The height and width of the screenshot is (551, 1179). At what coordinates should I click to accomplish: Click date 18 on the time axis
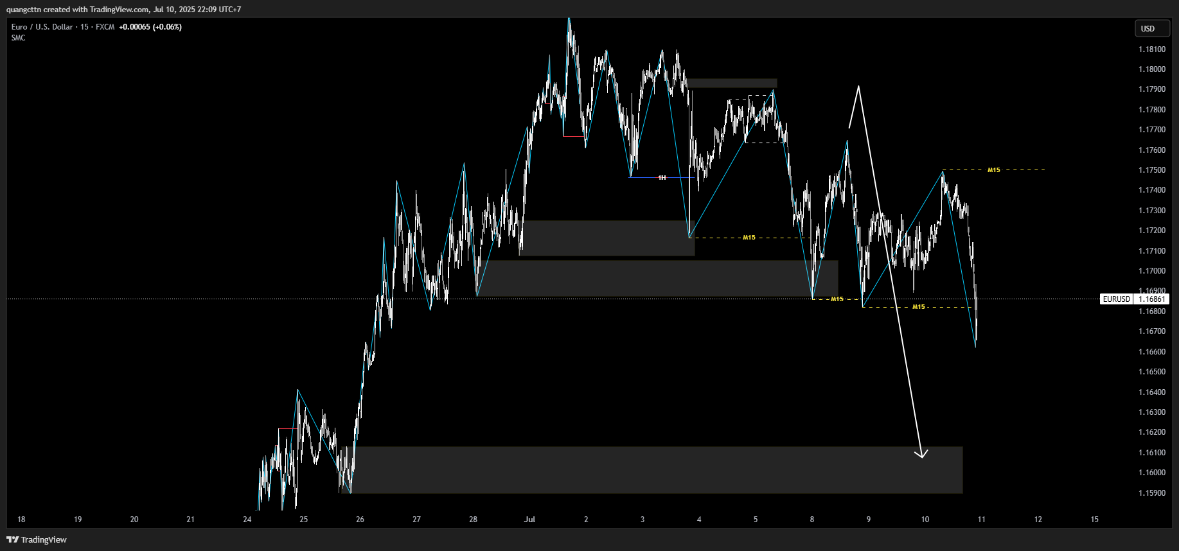tap(21, 520)
